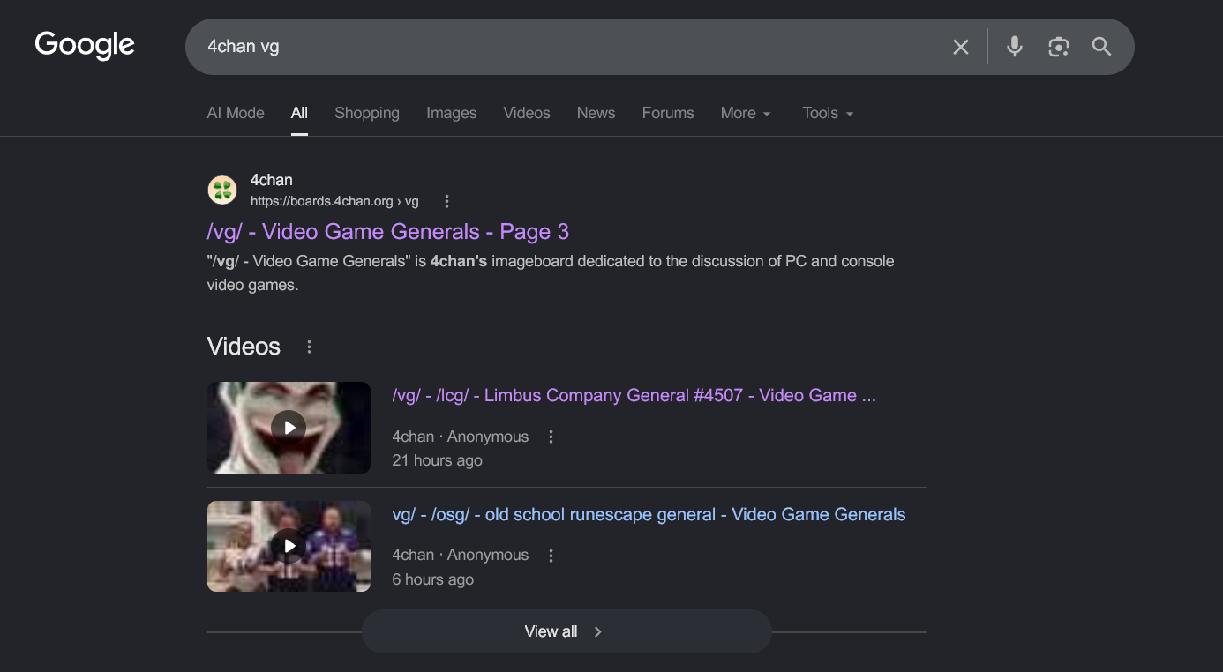Viewport: 1223px width, 672px height.
Task: Open the /vg/ - Video Game Generals link
Action: pos(388,232)
